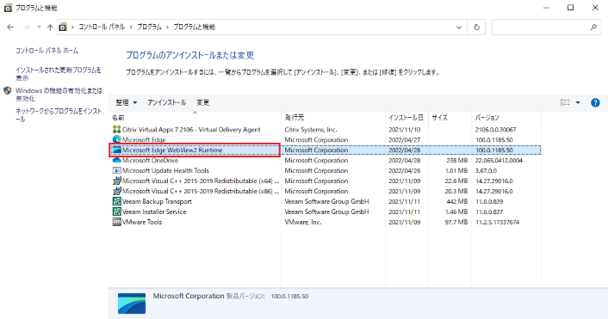The image size is (608, 319).
Task: Click the Visual C++ Redistributable (x64) icon
Action: (x=116, y=181)
